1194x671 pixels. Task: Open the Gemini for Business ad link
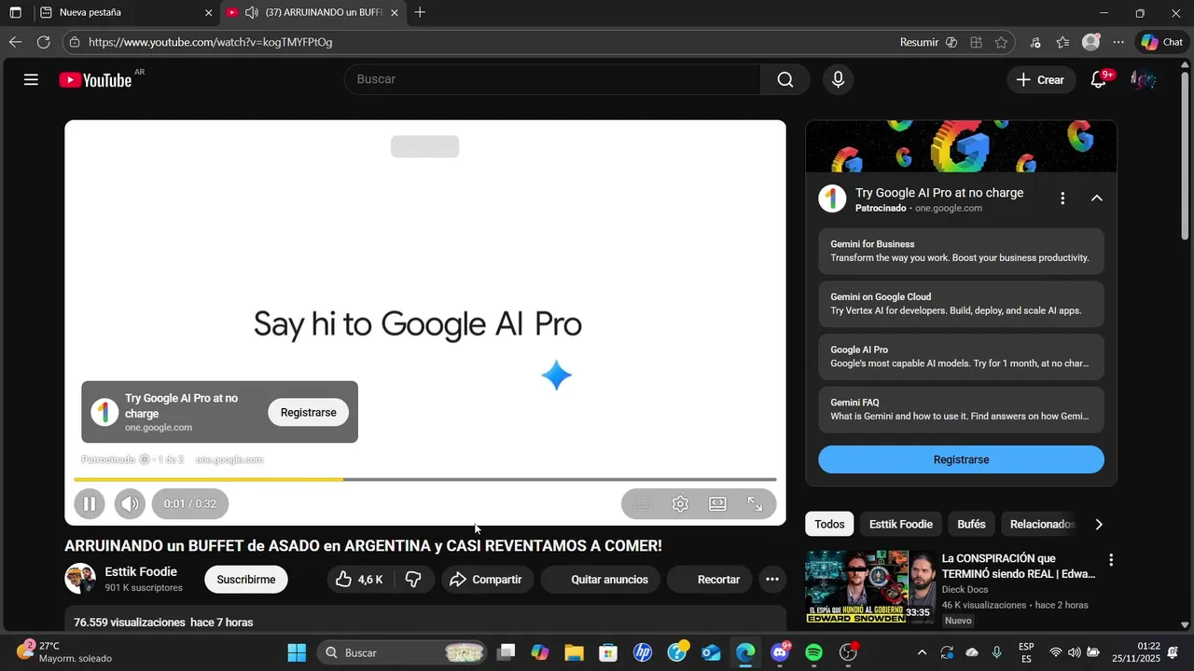[x=961, y=252]
